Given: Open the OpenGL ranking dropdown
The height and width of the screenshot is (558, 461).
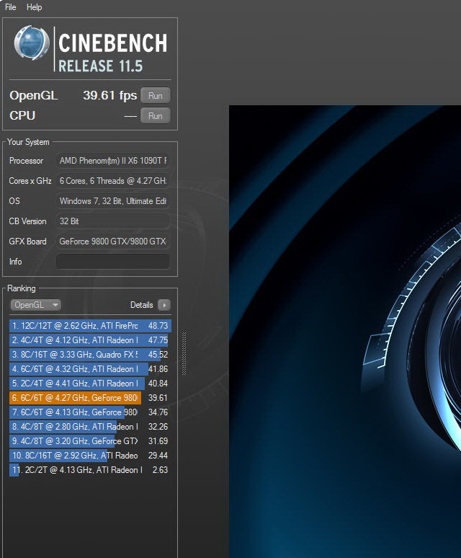Looking at the screenshot, I should point(35,305).
